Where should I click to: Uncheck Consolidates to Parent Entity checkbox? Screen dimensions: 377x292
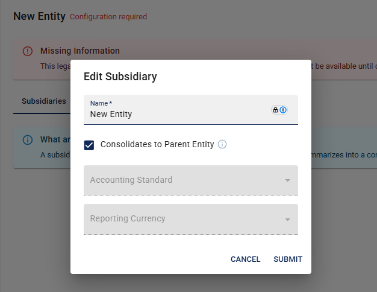[89, 145]
